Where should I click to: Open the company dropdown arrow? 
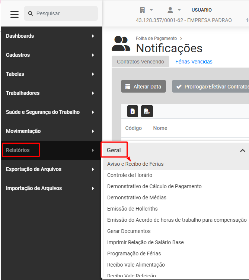click(151, 10)
